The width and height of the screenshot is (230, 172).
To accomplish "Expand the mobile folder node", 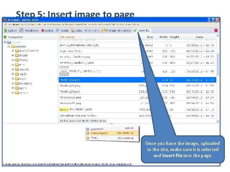I will click(13, 69).
